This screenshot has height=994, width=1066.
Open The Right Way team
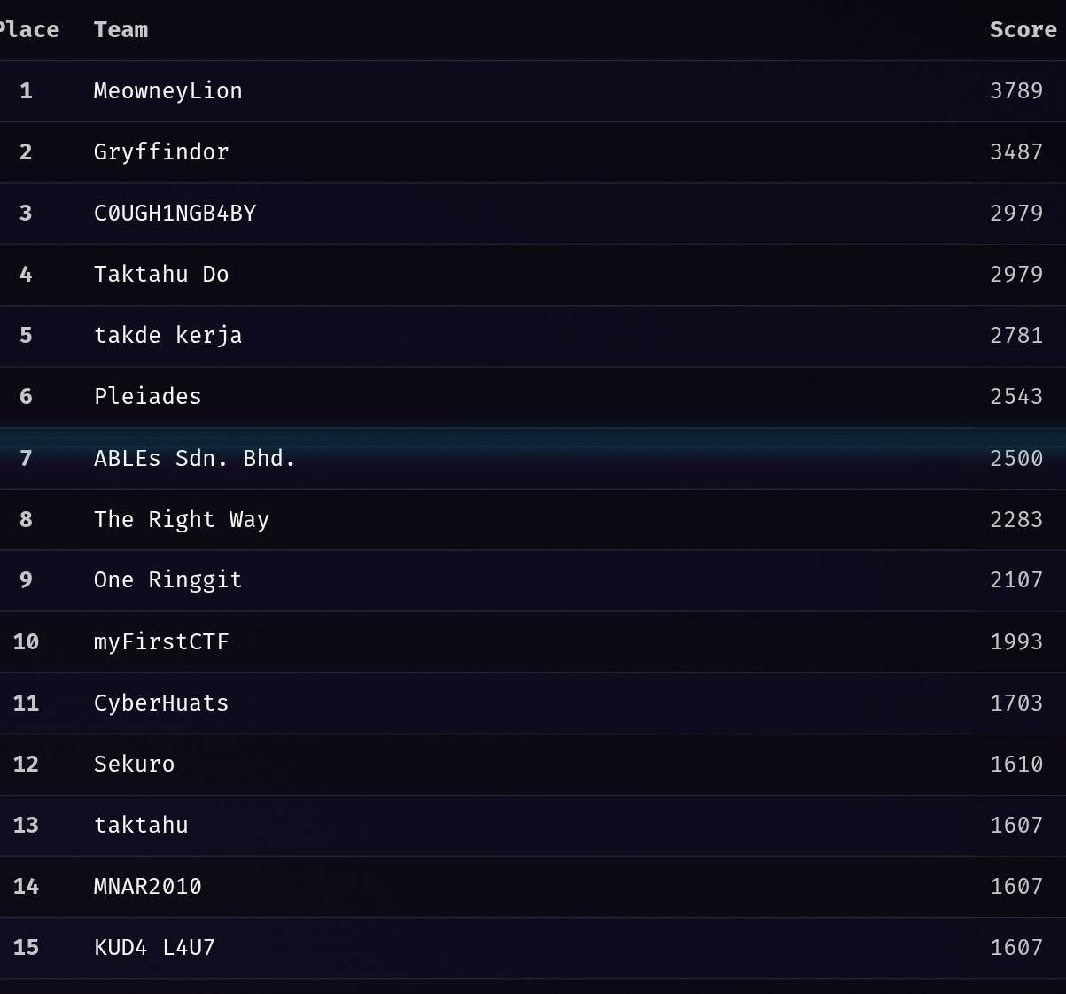pos(181,520)
